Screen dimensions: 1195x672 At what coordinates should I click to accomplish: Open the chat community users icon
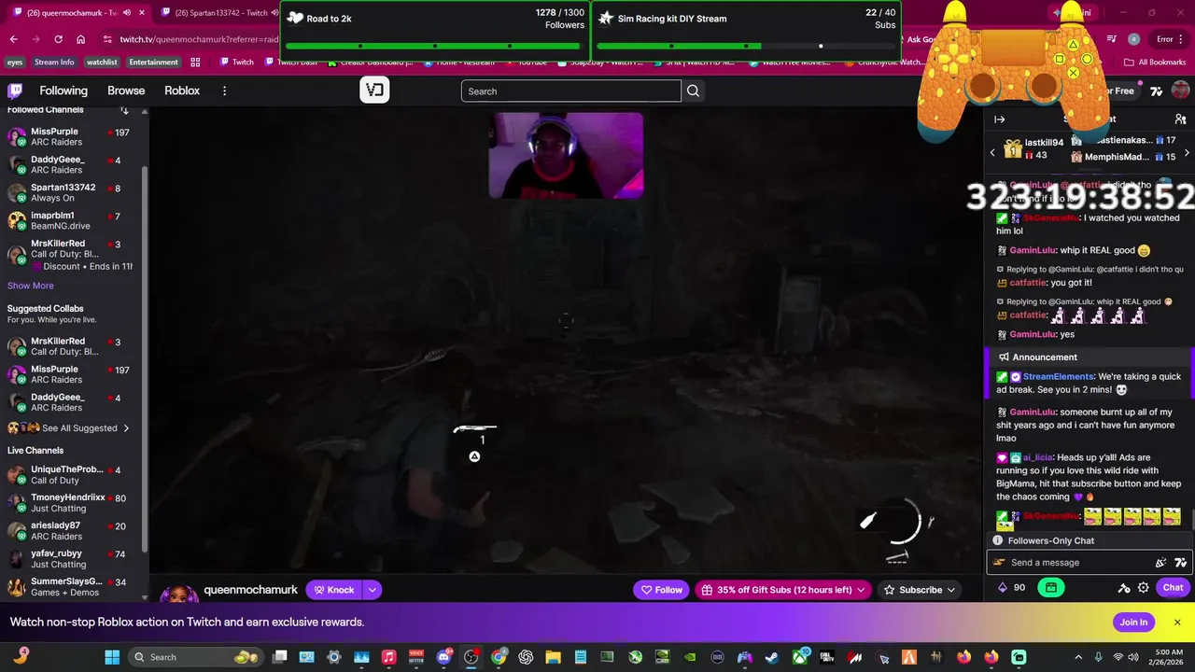[x=1180, y=119]
